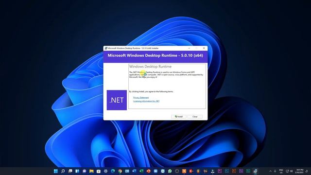Viewport: 311px width, 175px height.
Task: Launch Adobe Illustrator from the taskbar
Action: click(x=234, y=171)
